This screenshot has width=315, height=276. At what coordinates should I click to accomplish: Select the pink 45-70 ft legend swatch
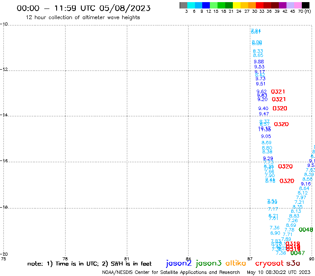[298, 5]
